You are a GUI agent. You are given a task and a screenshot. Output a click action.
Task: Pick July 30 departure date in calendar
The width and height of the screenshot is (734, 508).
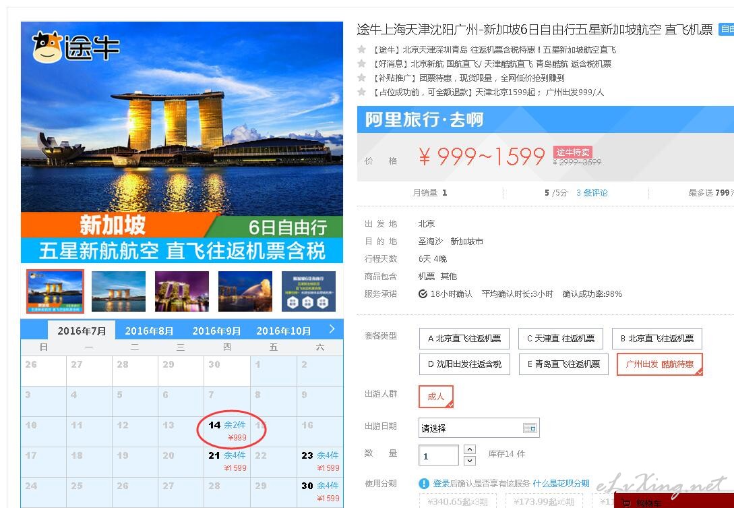pyautogui.click(x=321, y=492)
